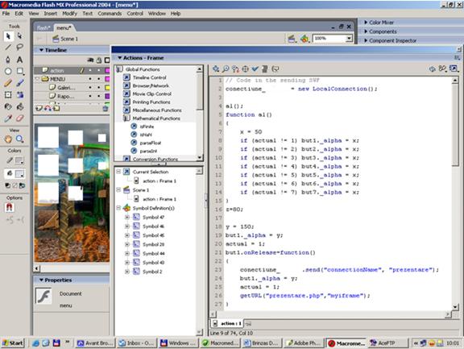464x349 pixels.
Task: Toggle lock dot of MENIU layer
Action: point(99,79)
